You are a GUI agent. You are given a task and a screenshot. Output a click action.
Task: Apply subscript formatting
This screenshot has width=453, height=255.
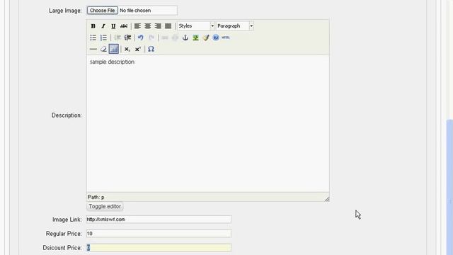[x=127, y=49]
